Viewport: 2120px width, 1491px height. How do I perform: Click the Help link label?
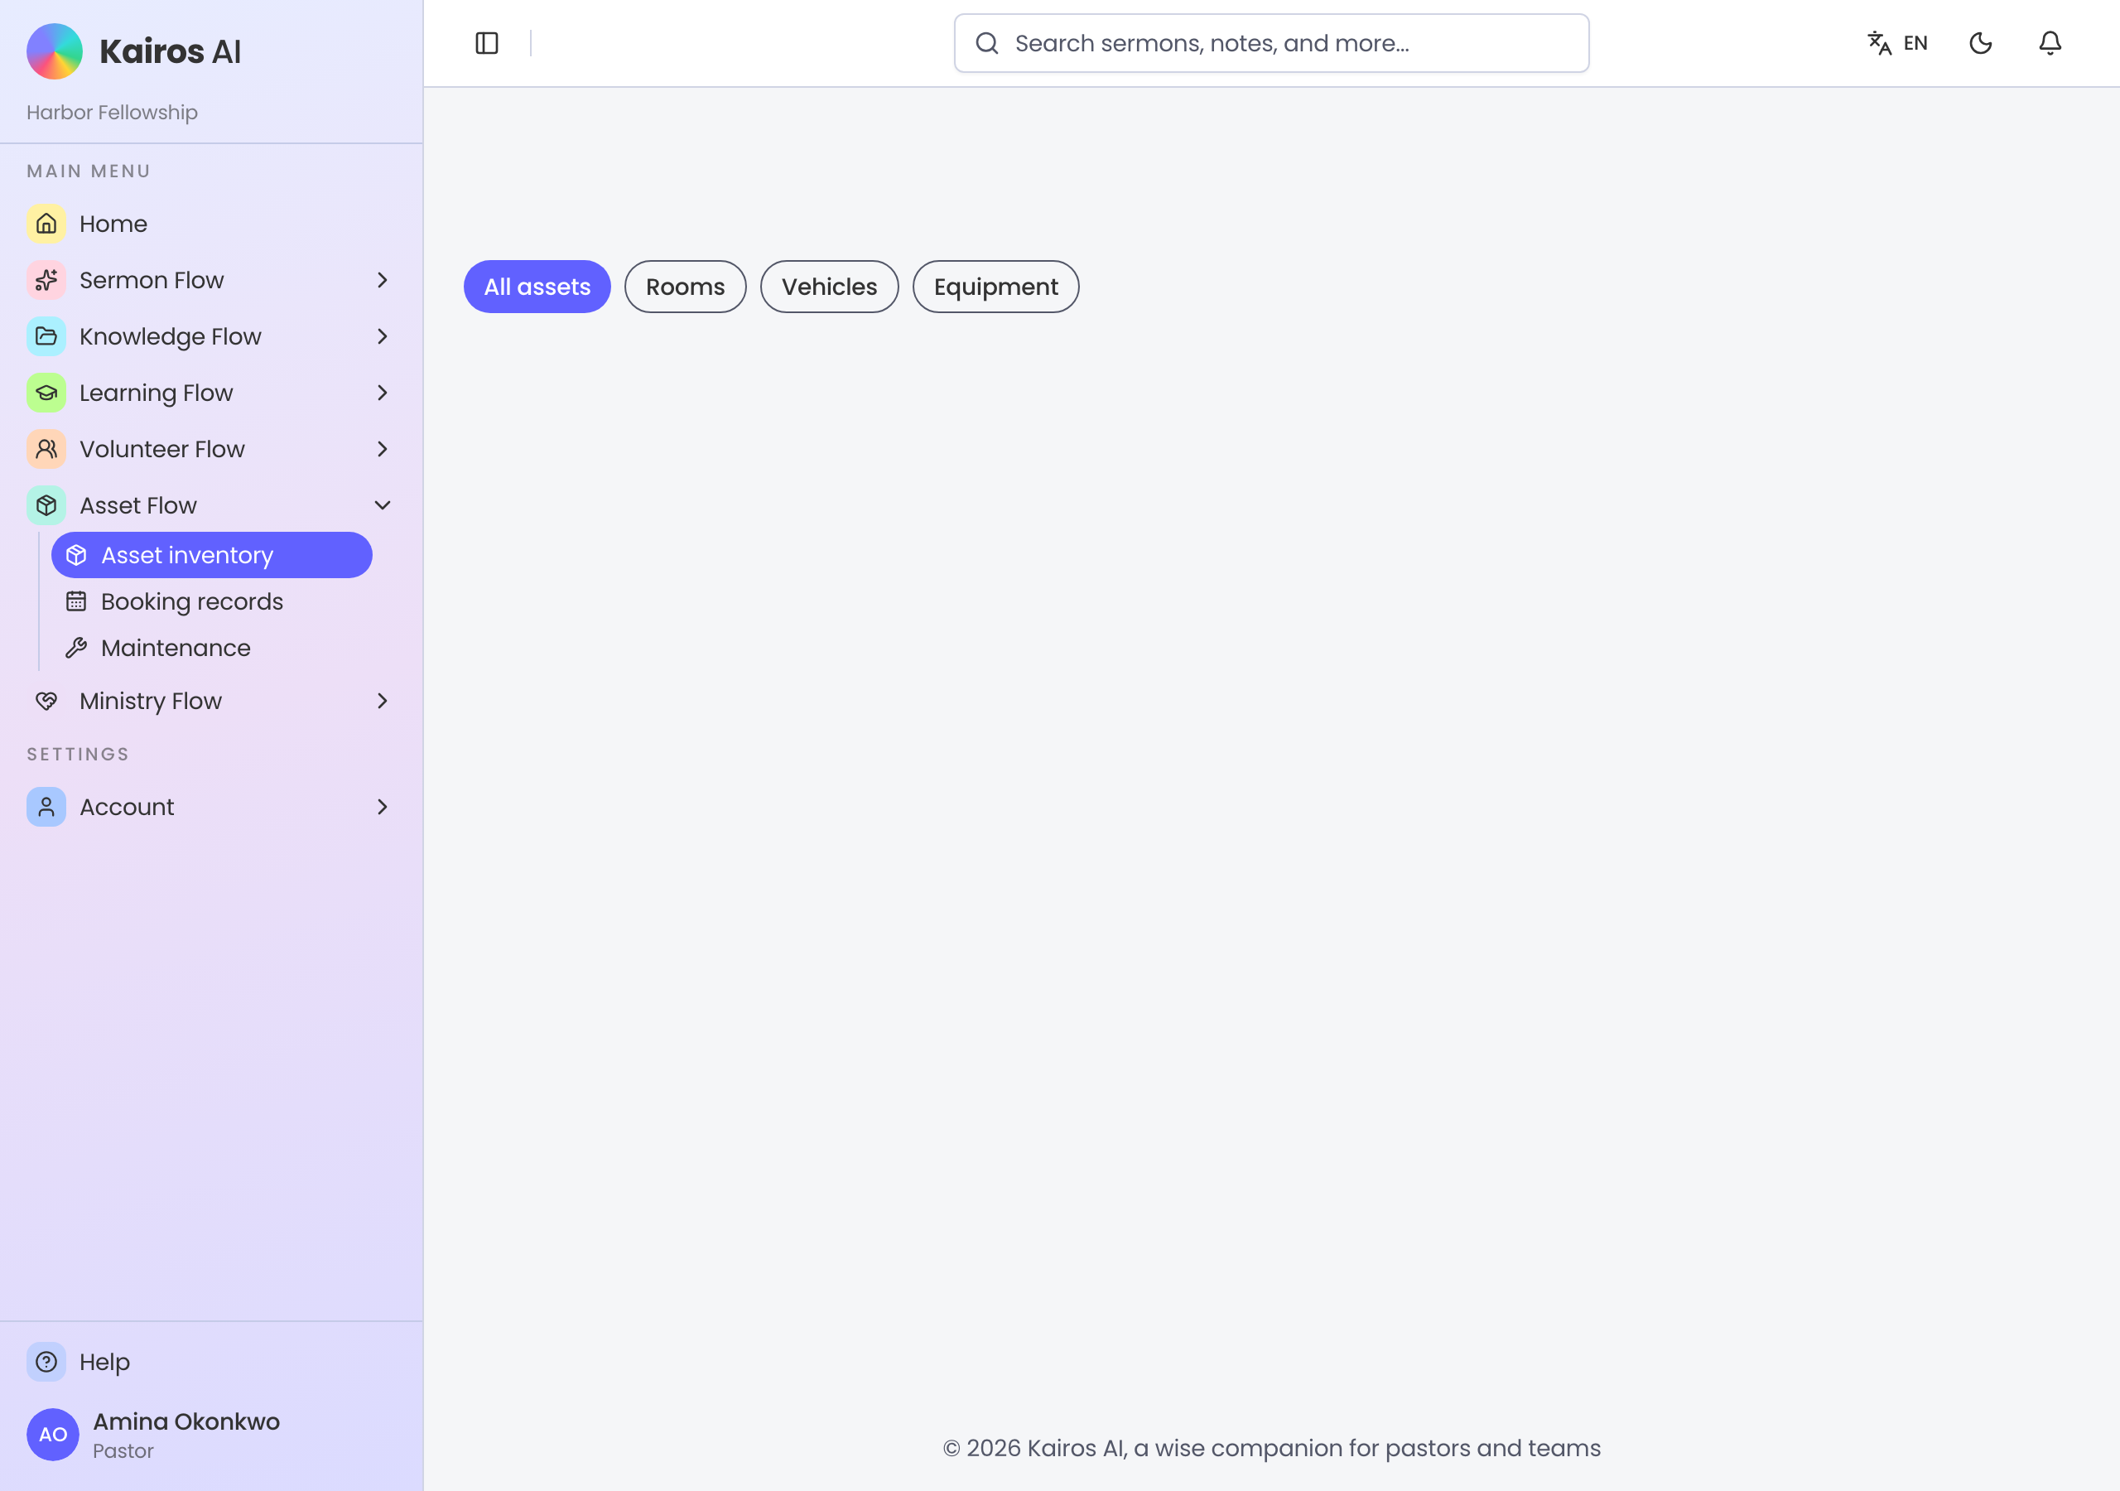point(104,1362)
